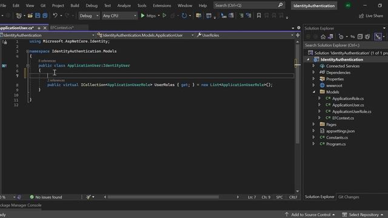Click the new project toolbar icon
Image resolution: width=388 pixels, height=218 pixels.
click(x=19, y=16)
